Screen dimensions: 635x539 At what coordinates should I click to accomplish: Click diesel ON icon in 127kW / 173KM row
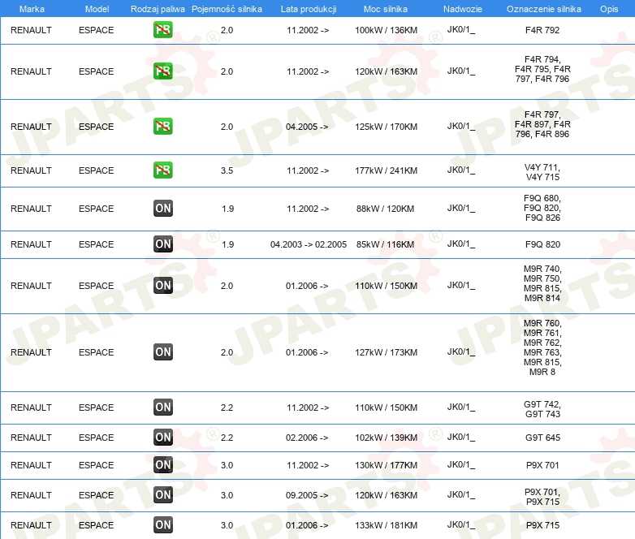[162, 351]
